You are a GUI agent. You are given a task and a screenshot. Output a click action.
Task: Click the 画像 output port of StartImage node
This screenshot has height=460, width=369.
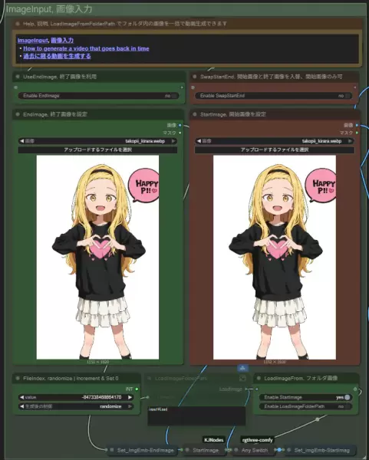[357, 125]
